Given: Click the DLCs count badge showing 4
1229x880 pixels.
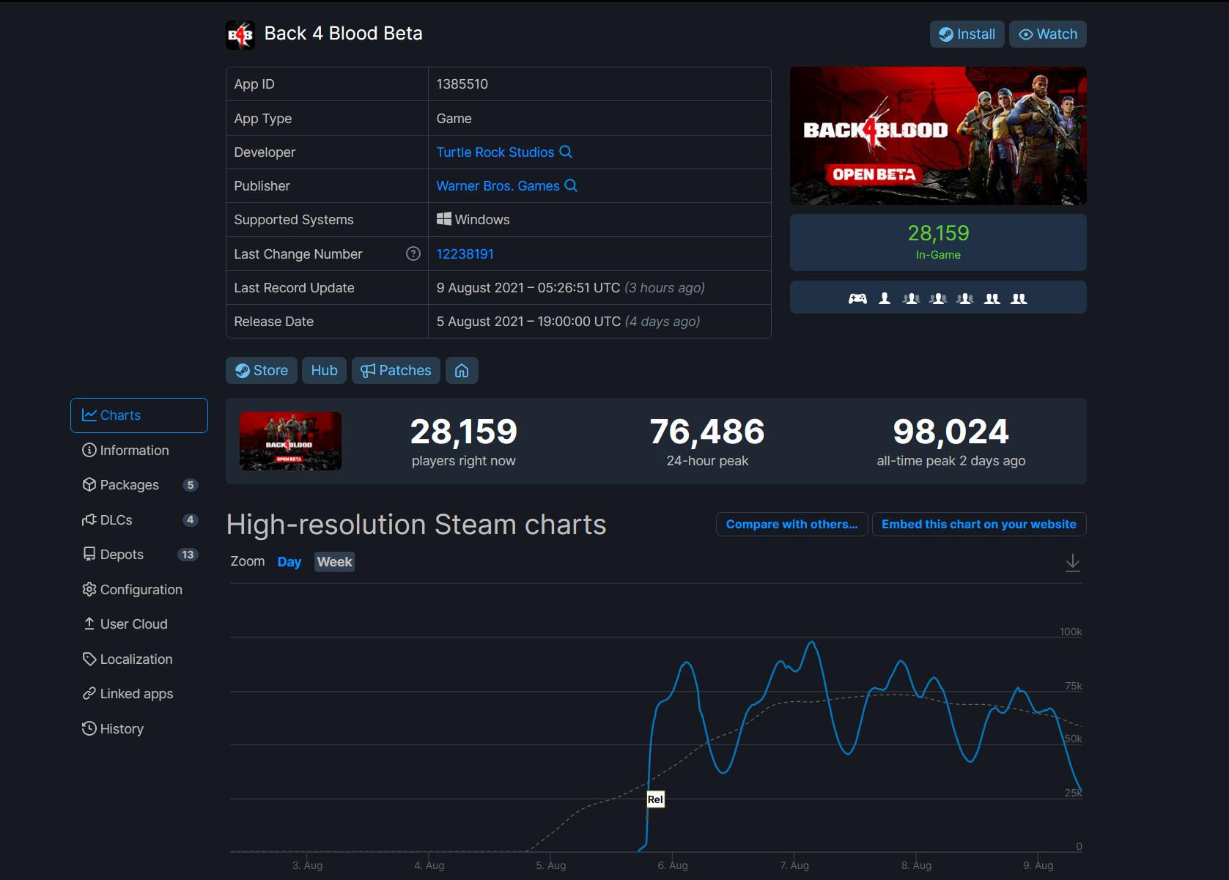Looking at the screenshot, I should tap(191, 520).
